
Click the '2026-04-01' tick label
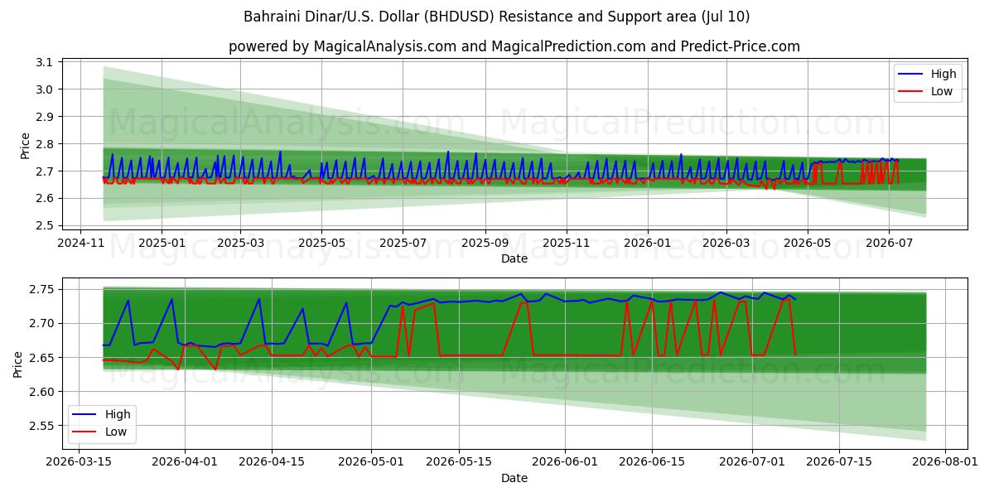tap(185, 462)
